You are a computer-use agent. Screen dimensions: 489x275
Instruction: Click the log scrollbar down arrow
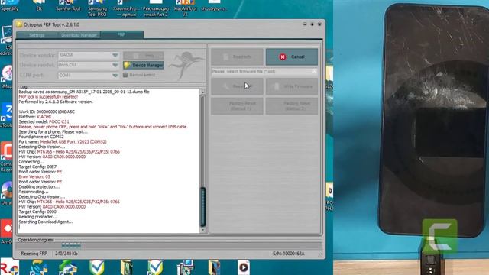[x=202, y=230]
